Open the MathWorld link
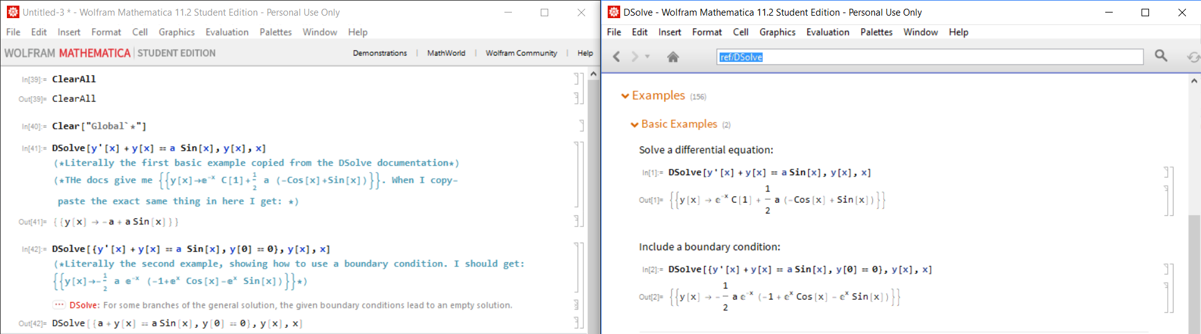This screenshot has height=334, width=1201. tap(446, 53)
